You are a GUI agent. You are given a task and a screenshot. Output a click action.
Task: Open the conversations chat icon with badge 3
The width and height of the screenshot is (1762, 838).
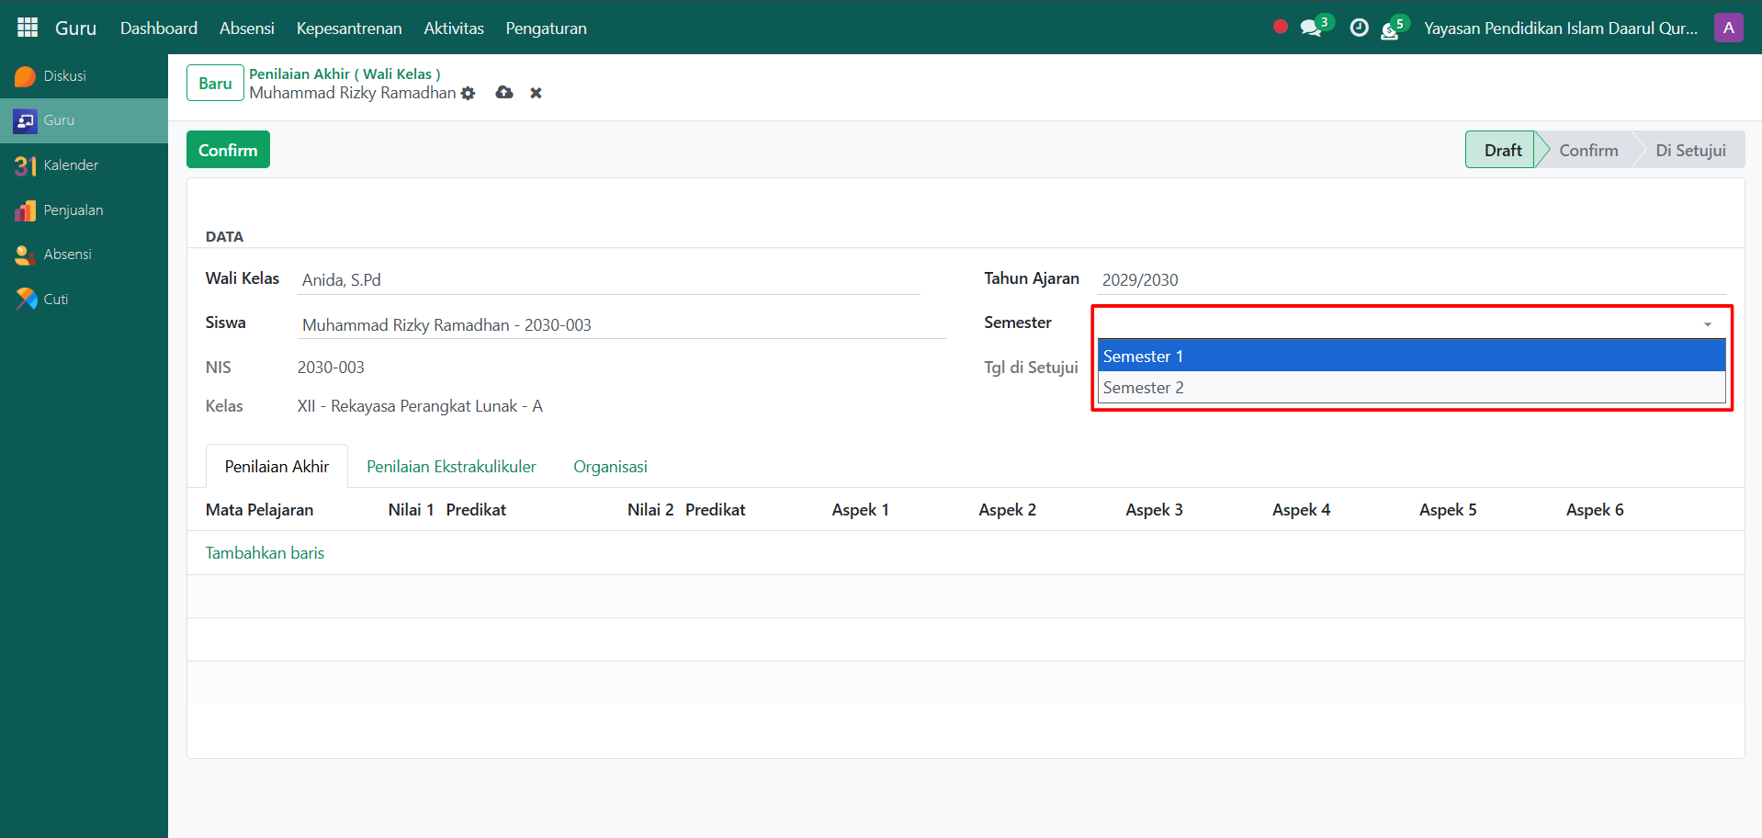(1311, 28)
